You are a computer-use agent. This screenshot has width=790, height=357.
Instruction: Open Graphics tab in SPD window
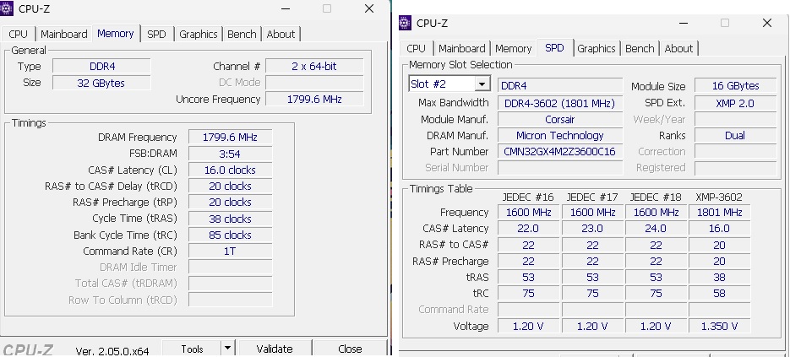point(596,48)
